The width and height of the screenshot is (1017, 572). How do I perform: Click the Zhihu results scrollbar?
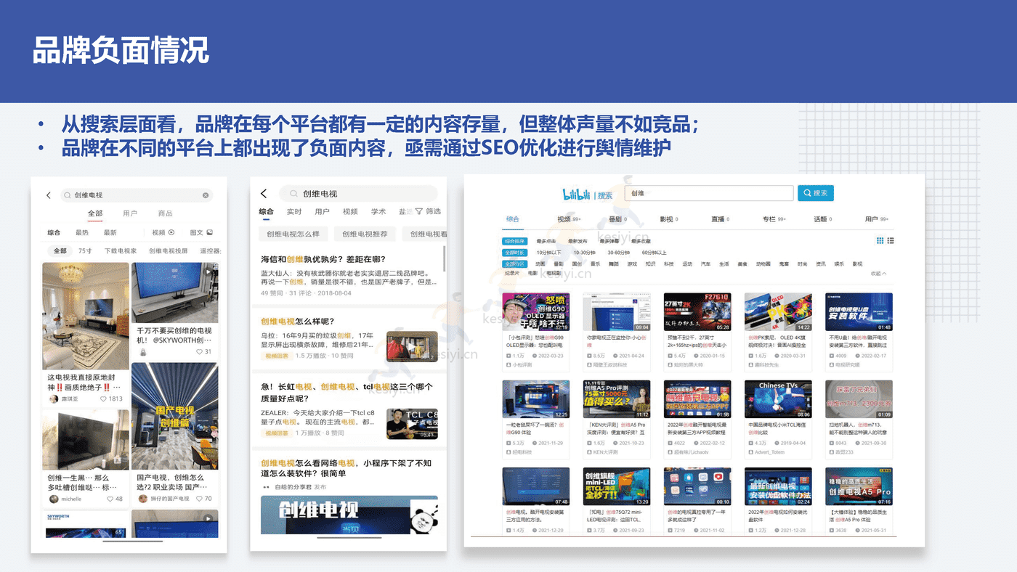tap(444, 259)
